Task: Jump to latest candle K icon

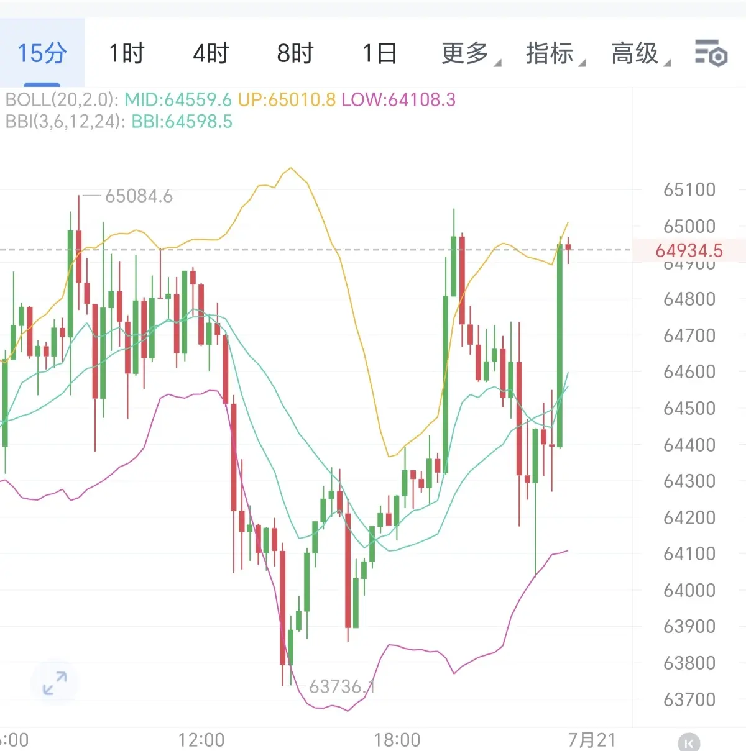Action: 688,743
